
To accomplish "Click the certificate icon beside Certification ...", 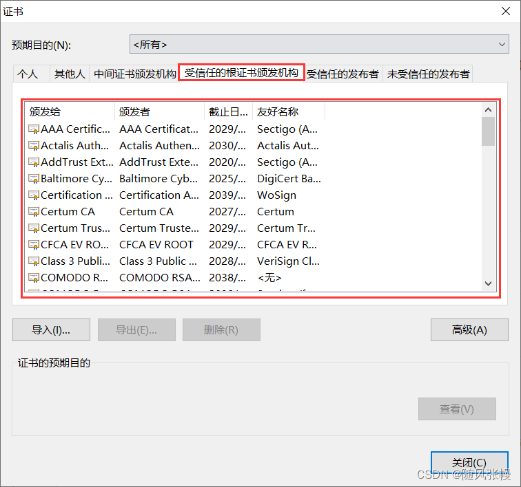I will tap(34, 195).
